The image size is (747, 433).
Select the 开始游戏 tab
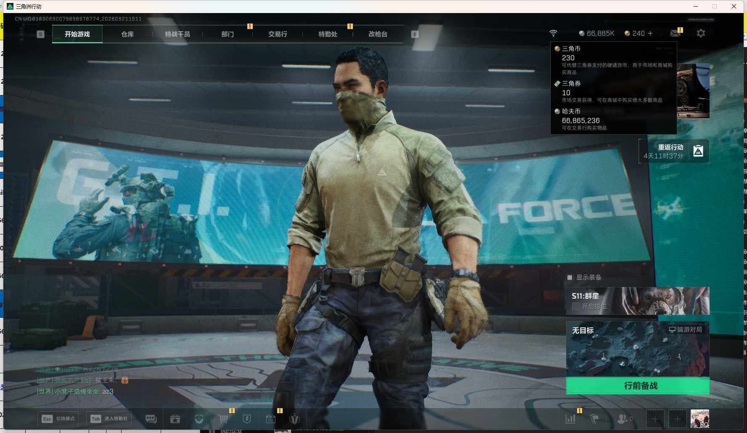pyautogui.click(x=77, y=34)
